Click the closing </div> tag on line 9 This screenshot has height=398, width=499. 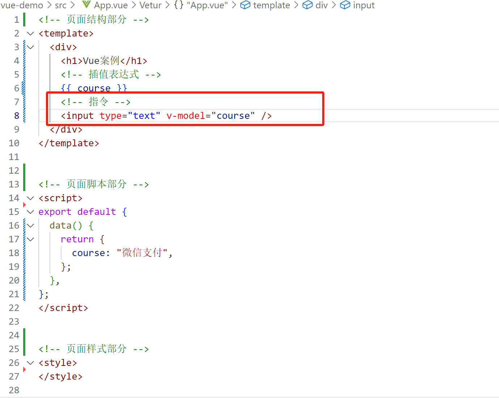click(66, 129)
